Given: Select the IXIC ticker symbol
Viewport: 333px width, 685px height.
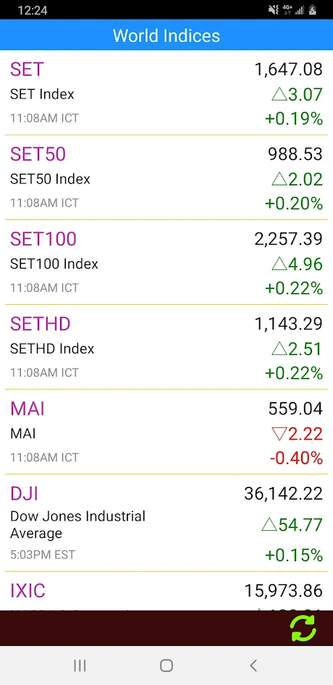Looking at the screenshot, I should click(28, 591).
